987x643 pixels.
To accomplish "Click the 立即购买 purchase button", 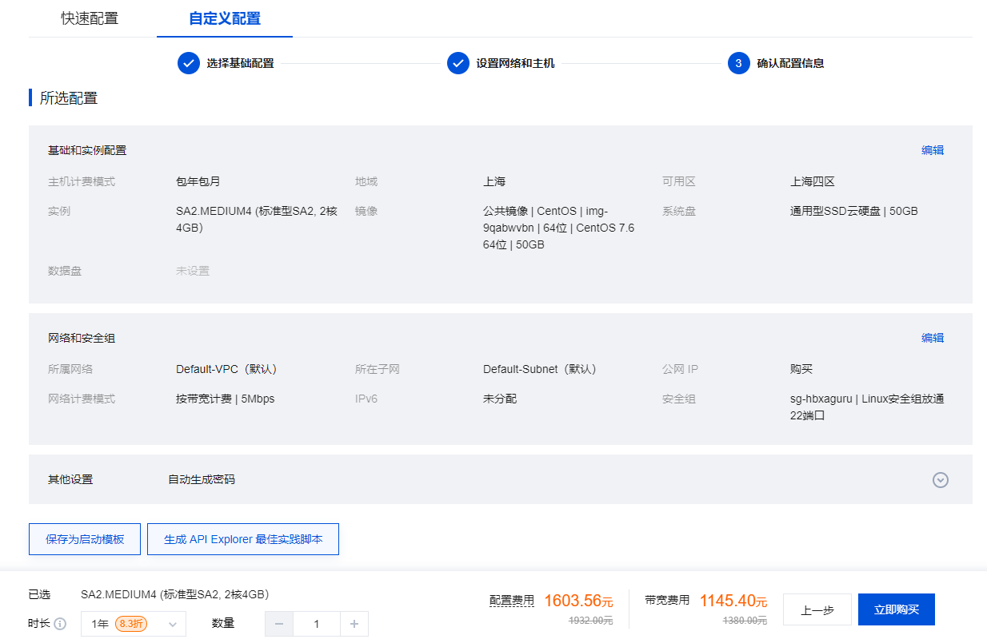I will 897,609.
